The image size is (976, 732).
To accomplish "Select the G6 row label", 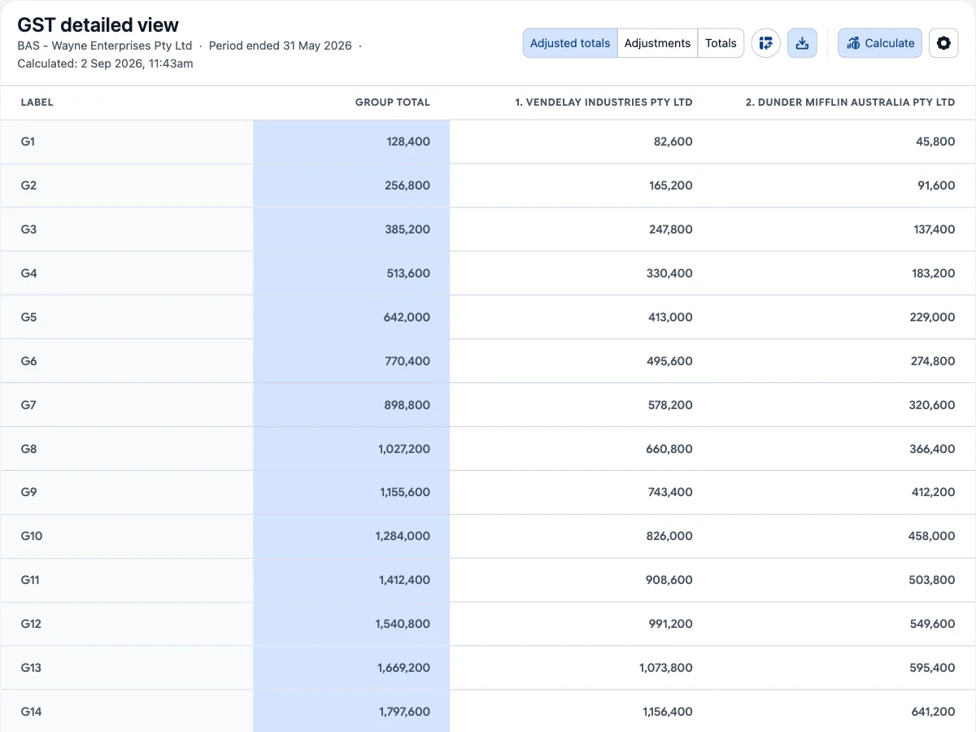I will coord(28,361).
